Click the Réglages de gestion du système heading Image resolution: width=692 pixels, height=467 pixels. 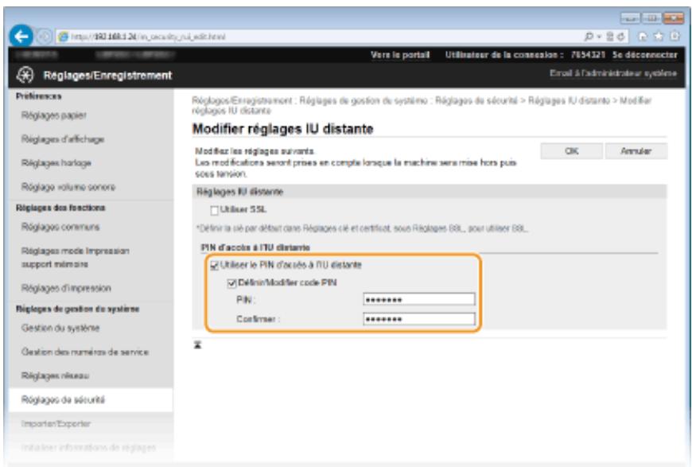coord(78,309)
